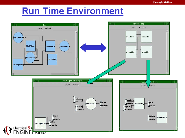Screen dimensions: 185x138
Task: Select the lower-right white box in top-right window
Action: pos(147,52)
